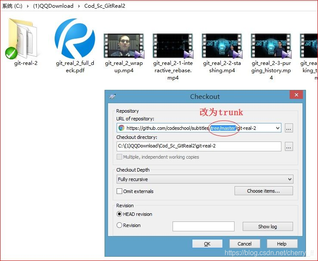Click the Multiple, independent working copies checkbox
The width and height of the screenshot is (318, 261).
120,157
